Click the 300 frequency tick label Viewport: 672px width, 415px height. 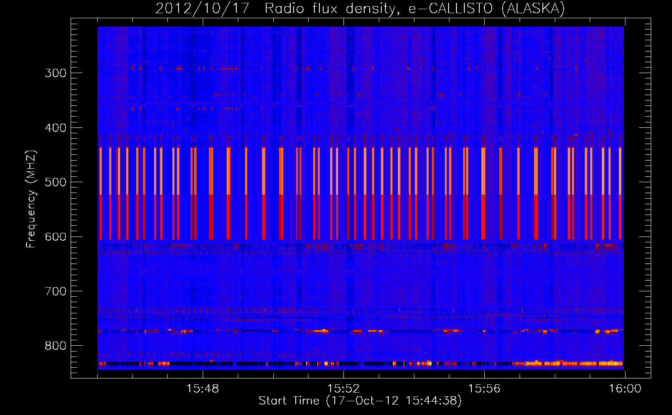pos(56,73)
